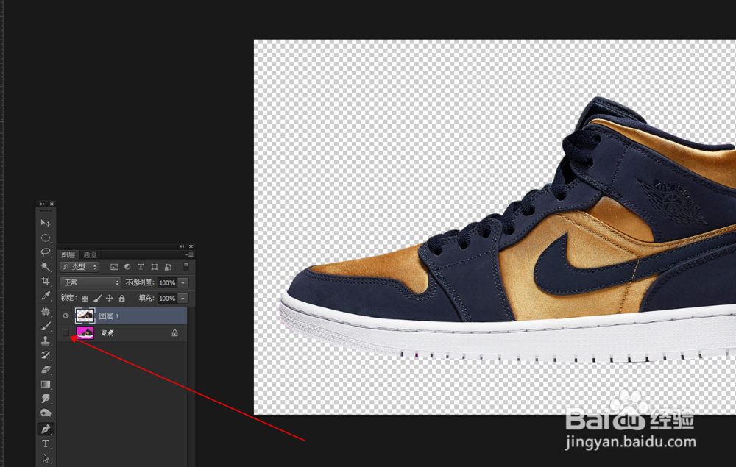Lock layer position icon

tap(110, 298)
